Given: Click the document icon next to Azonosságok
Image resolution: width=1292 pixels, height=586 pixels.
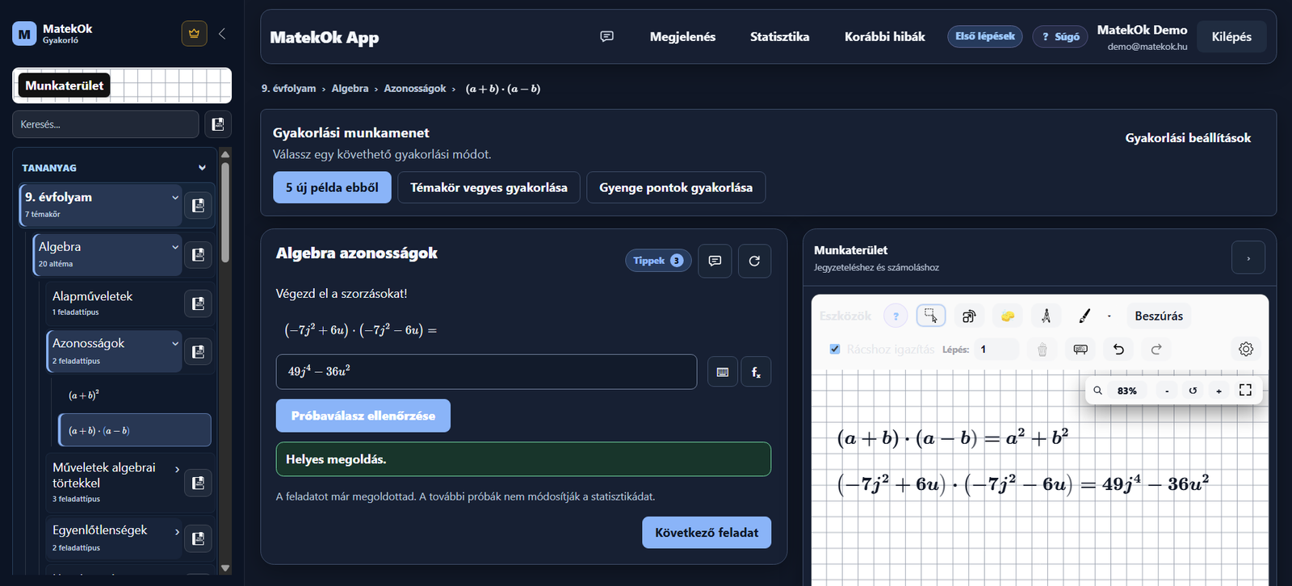Looking at the screenshot, I should (x=199, y=352).
